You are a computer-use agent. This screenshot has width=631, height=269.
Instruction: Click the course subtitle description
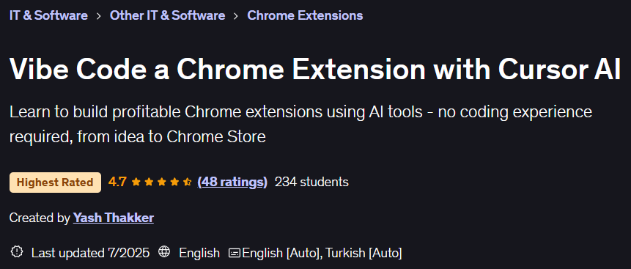point(300,125)
